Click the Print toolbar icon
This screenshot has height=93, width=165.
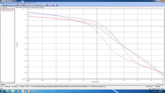(12, 5)
